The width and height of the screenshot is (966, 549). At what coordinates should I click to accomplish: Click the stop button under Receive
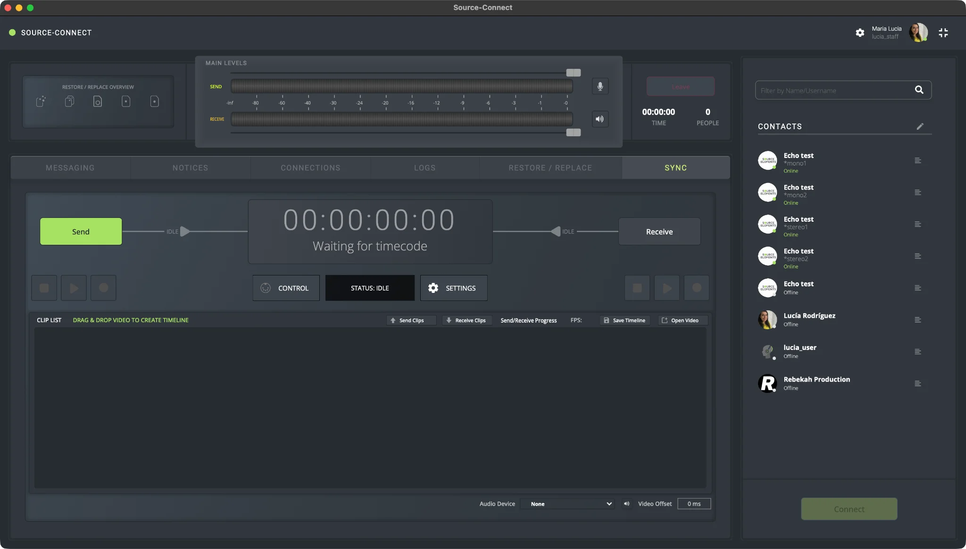637,288
